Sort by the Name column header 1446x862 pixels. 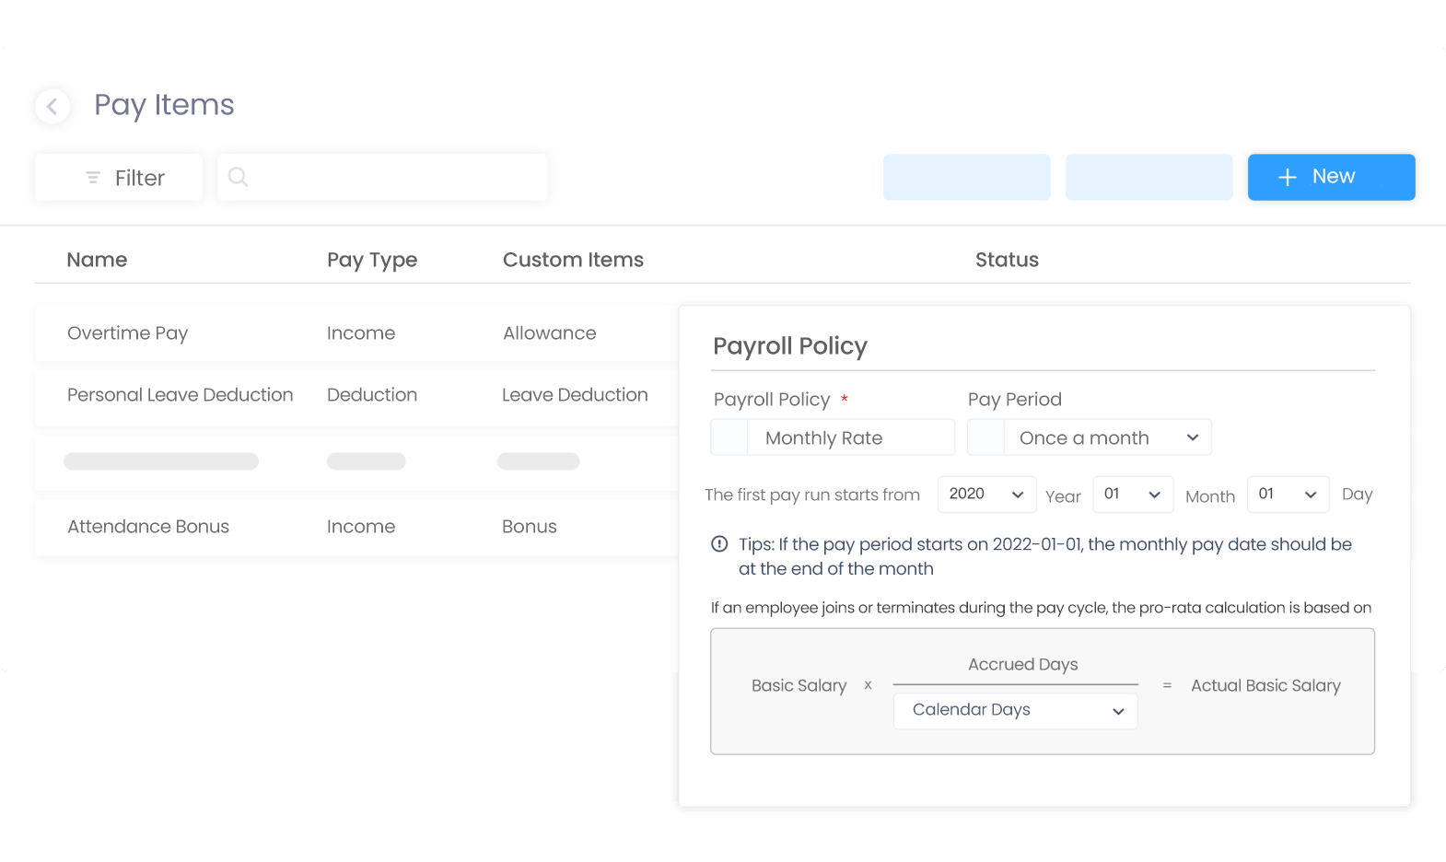[97, 260]
